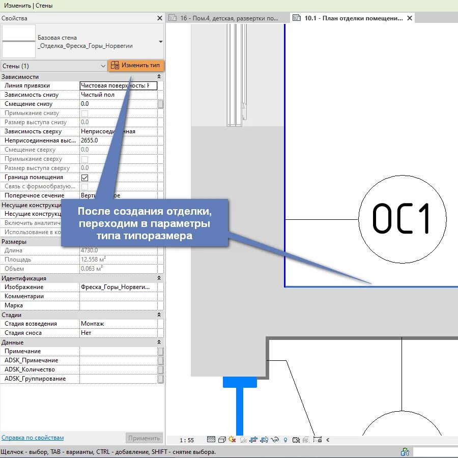Collapse the Идентификация section
The image size is (458, 458).
(159, 278)
